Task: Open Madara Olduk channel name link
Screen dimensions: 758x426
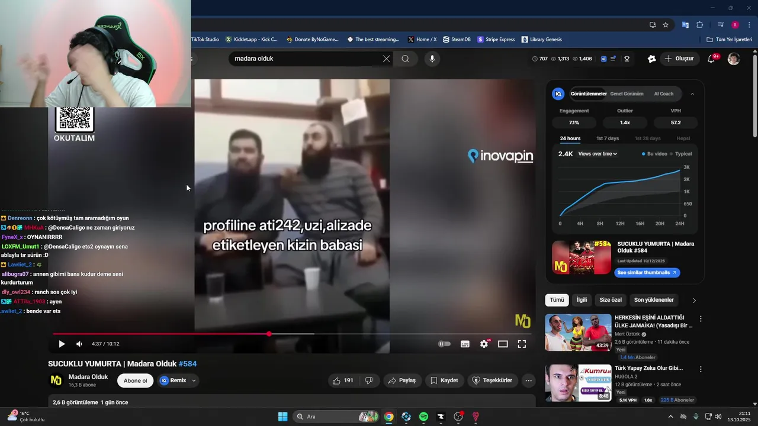Action: coord(88,377)
